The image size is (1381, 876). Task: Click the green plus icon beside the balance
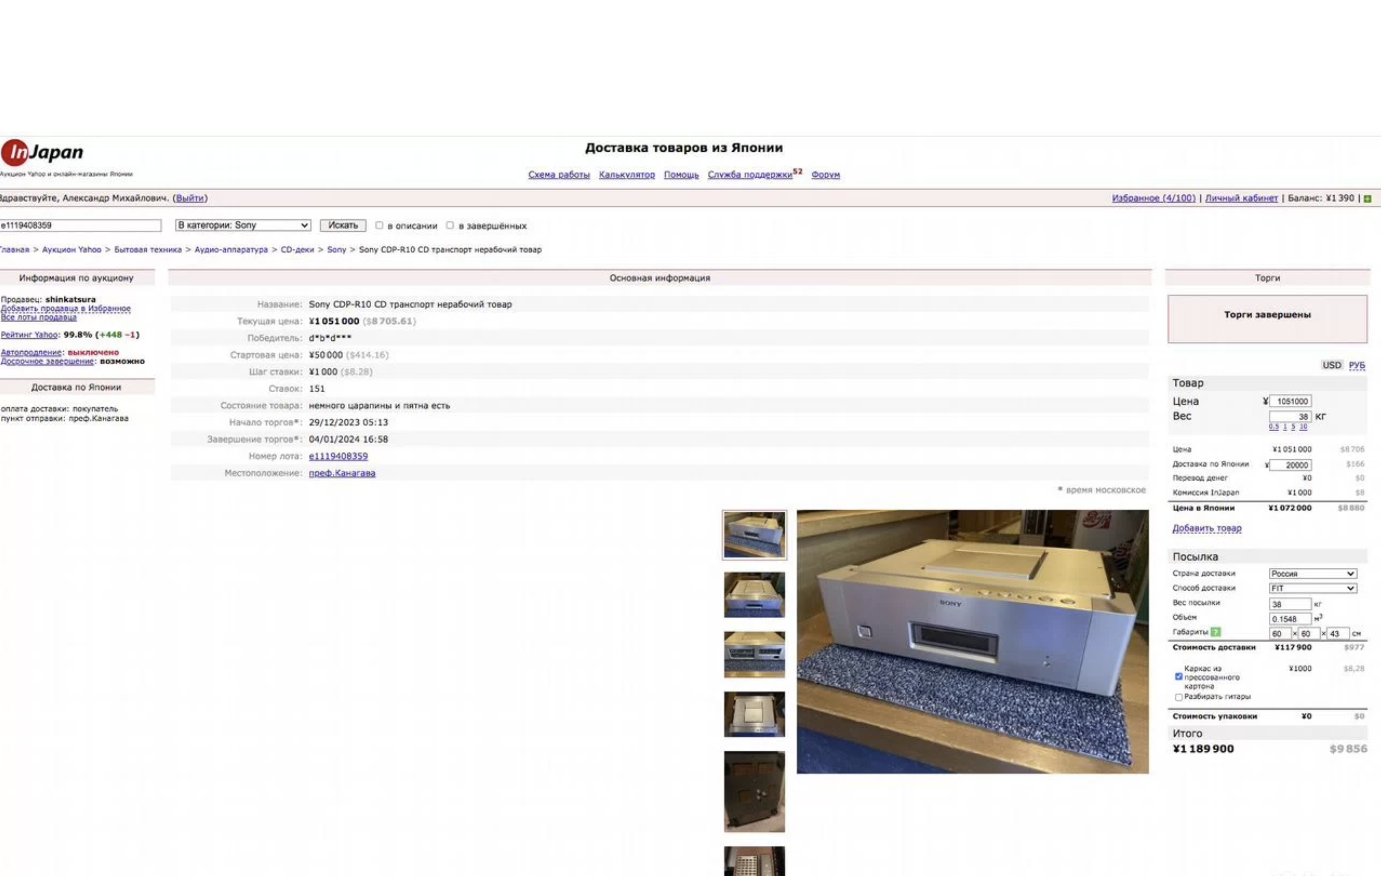click(1368, 199)
